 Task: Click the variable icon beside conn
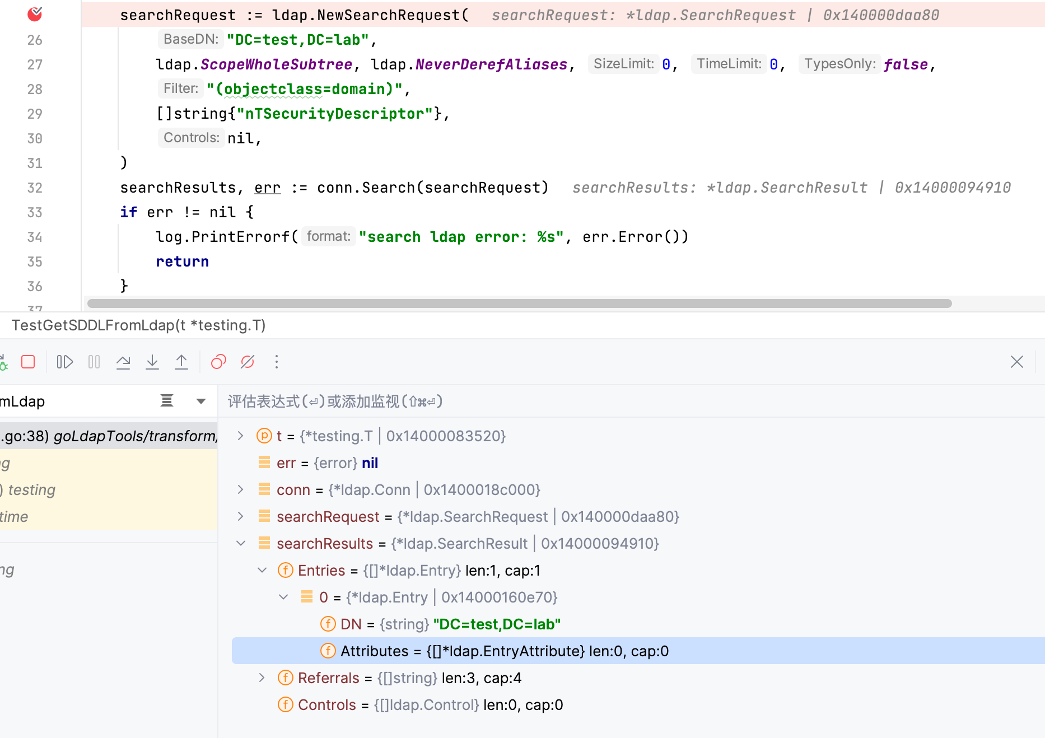[264, 489]
